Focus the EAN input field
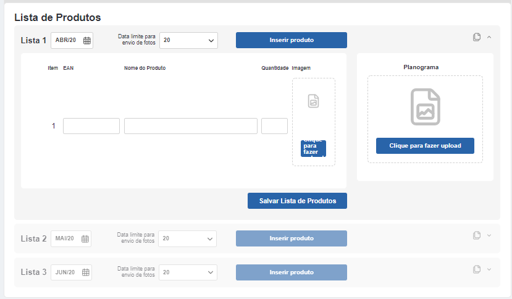The height and width of the screenshot is (299, 512). coord(91,126)
